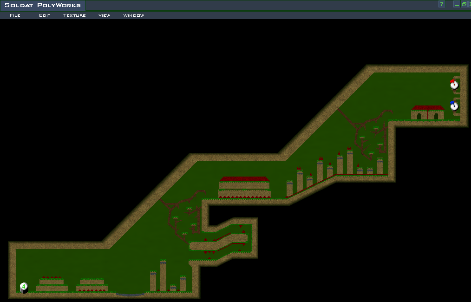Click the stepped platform topped with red spikes

click(x=51, y=283)
